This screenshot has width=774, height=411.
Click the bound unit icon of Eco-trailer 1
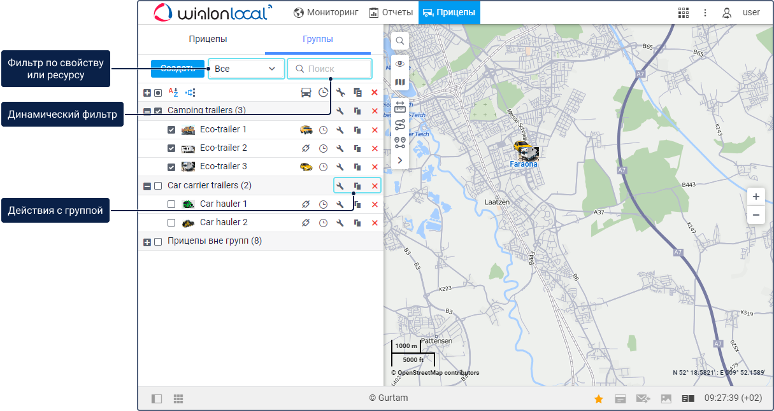tap(306, 130)
